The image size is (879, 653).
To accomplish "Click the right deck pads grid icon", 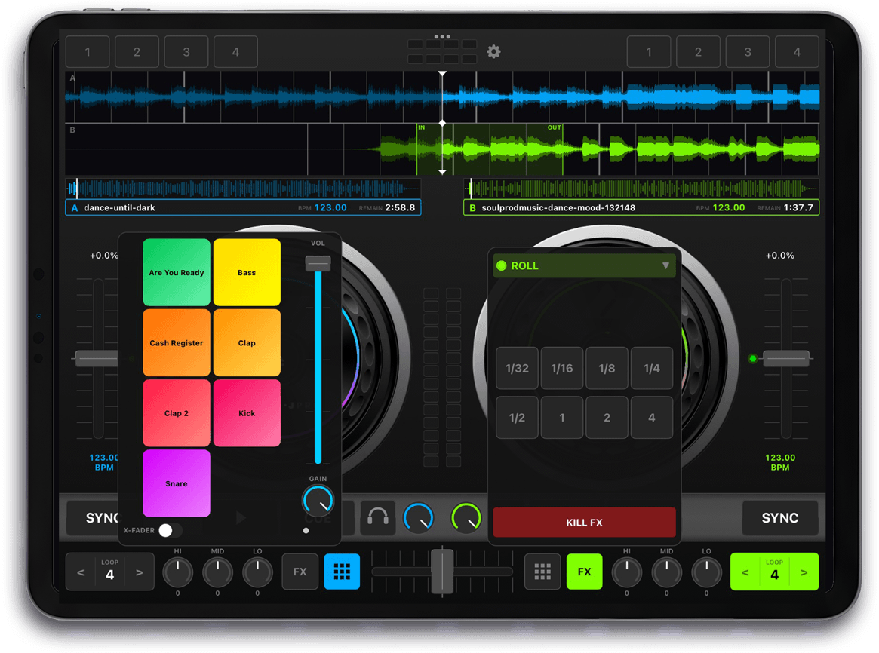I will [542, 572].
